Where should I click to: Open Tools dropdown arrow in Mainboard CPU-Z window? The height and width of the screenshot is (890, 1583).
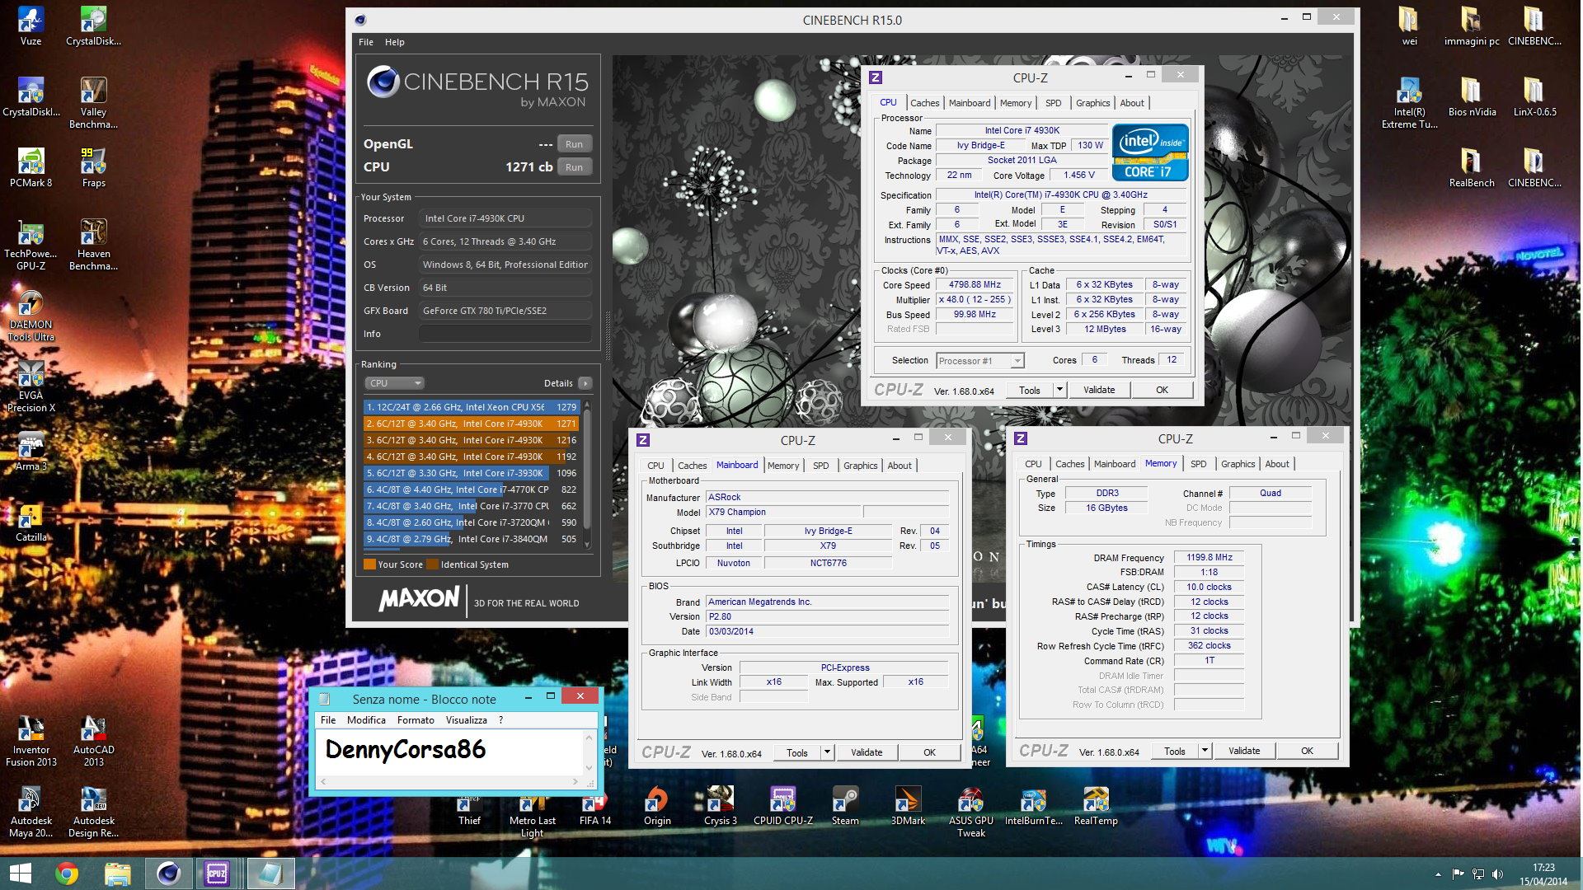pos(827,752)
